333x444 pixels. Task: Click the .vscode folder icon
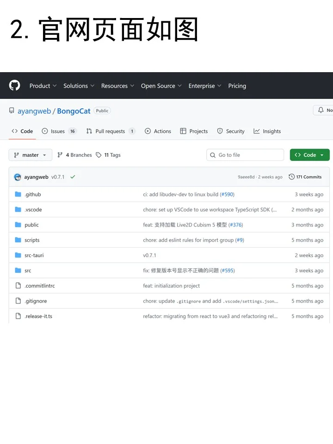click(18, 210)
